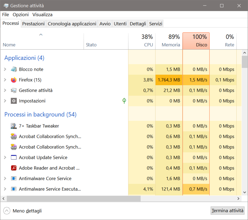Switch to the Prestazioni tab

pyautogui.click(x=33, y=24)
